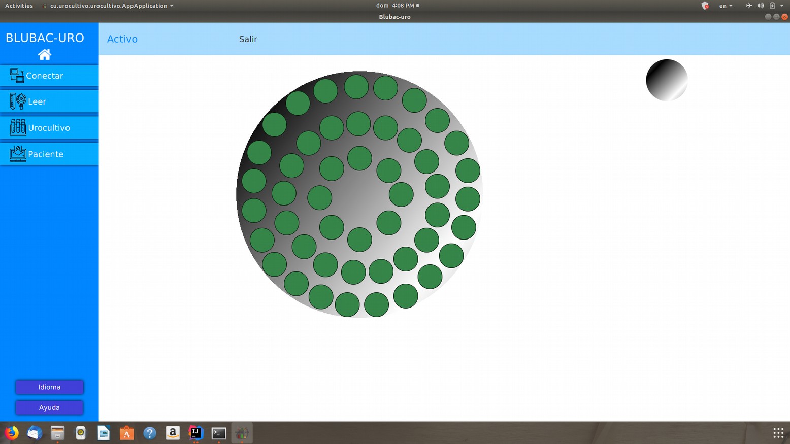Select the Activo tab
The image size is (790, 444).
[122, 39]
